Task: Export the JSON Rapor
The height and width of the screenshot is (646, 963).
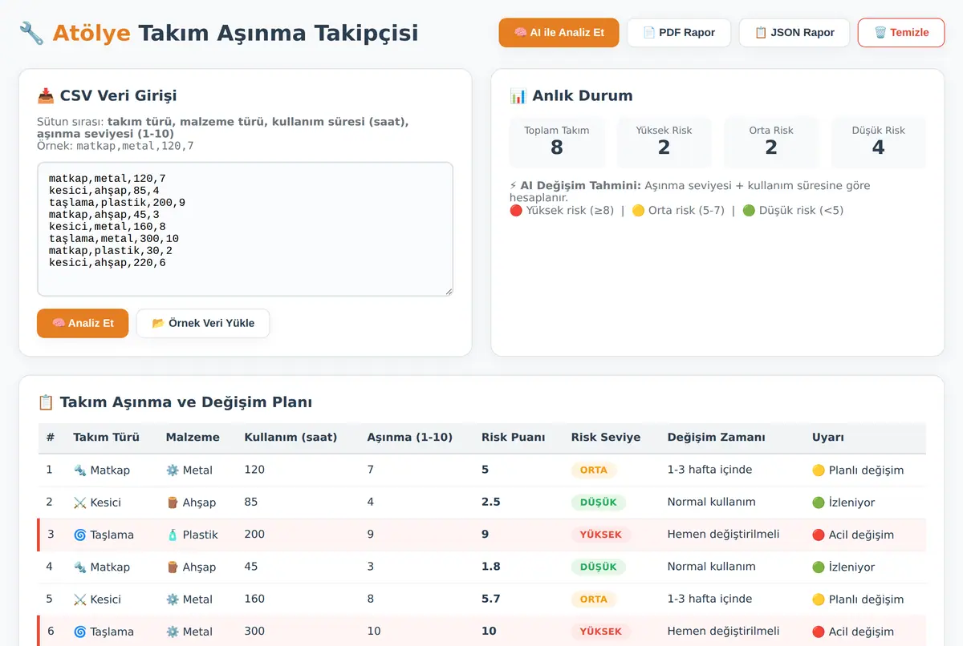Action: (794, 33)
